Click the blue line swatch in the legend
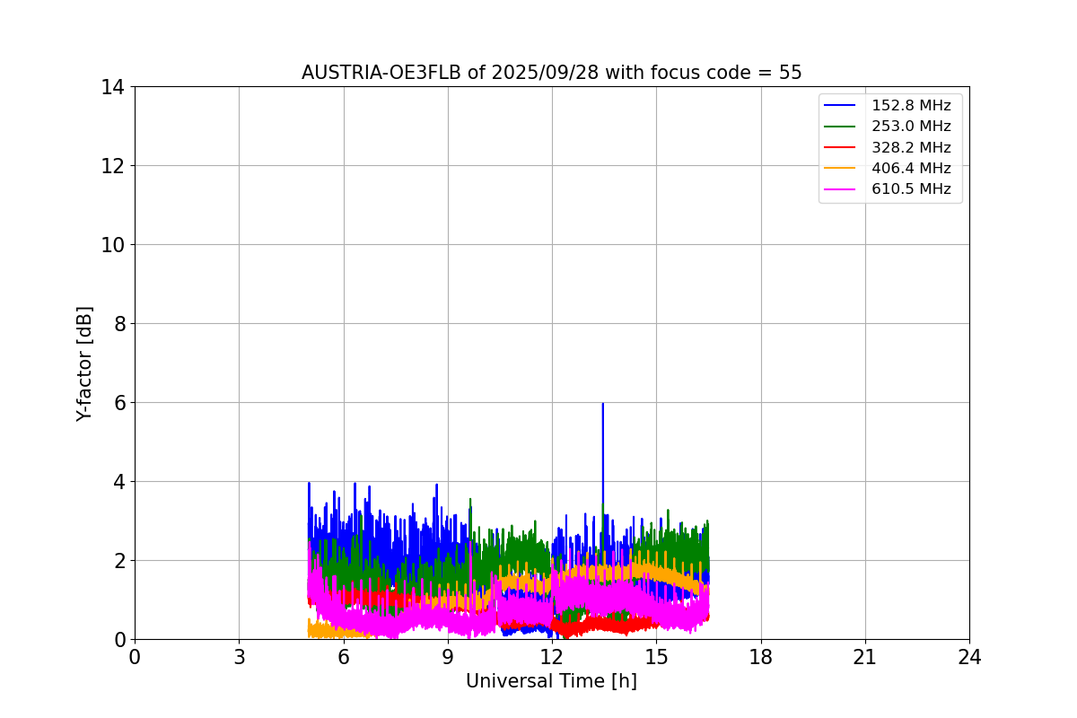Image resolution: width=1077 pixels, height=718 pixels. (840, 106)
